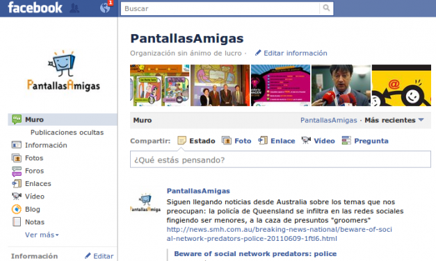Click Editar información link
The image size is (436, 261).
pyautogui.click(x=296, y=53)
